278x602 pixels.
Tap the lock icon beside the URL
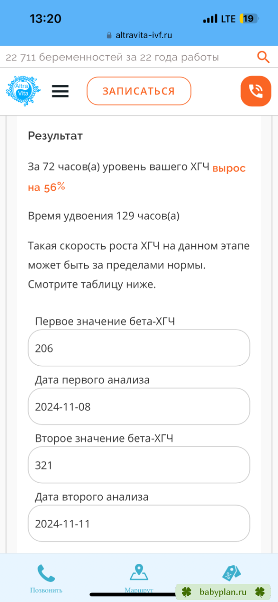point(110,36)
